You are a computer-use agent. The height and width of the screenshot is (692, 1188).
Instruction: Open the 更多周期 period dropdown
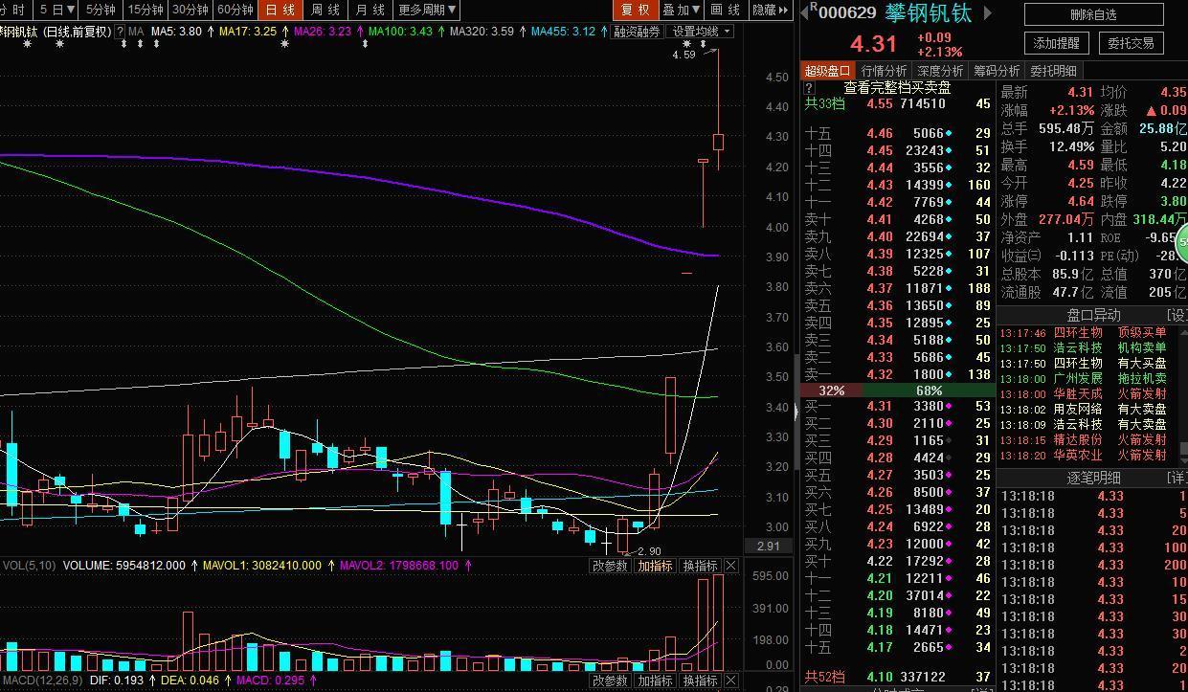pyautogui.click(x=427, y=10)
